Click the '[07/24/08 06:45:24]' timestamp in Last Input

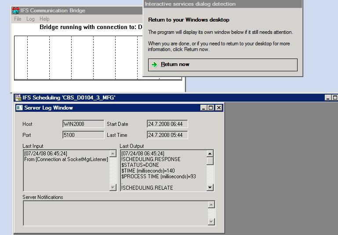click(x=46, y=154)
